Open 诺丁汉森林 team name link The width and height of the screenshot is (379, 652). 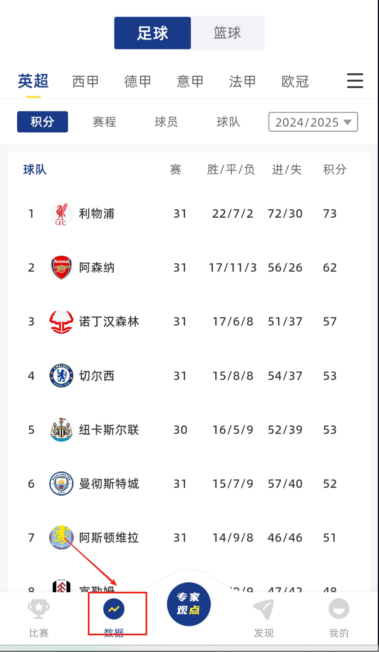[x=109, y=322]
